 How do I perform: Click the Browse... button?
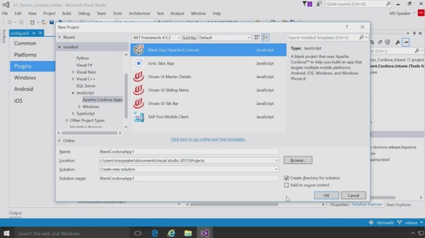[298, 160]
